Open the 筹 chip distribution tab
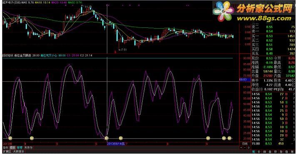This screenshot has width=296, height=154. tap(292, 152)
